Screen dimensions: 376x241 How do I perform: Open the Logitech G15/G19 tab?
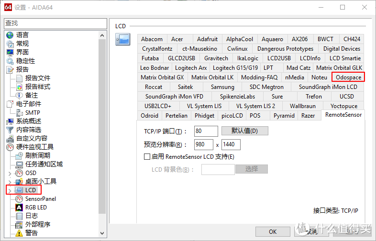[235, 68]
